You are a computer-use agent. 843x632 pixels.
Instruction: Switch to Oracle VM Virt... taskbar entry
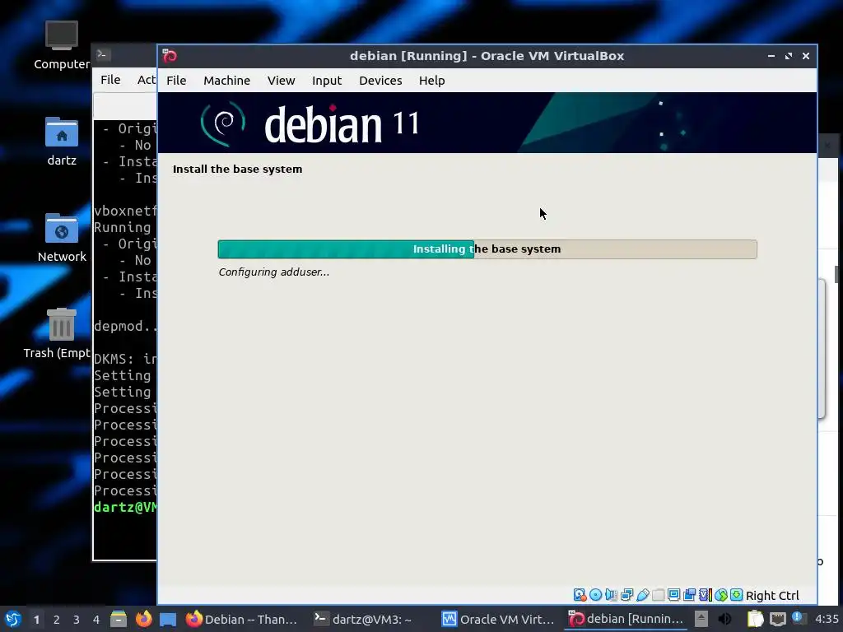point(499,619)
